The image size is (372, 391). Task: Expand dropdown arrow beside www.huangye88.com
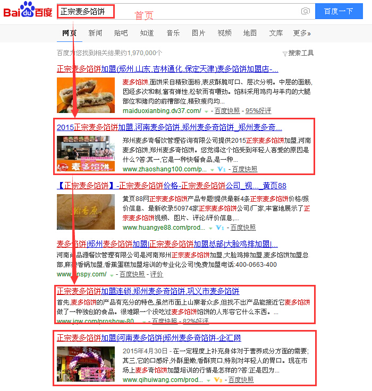tap(210, 228)
